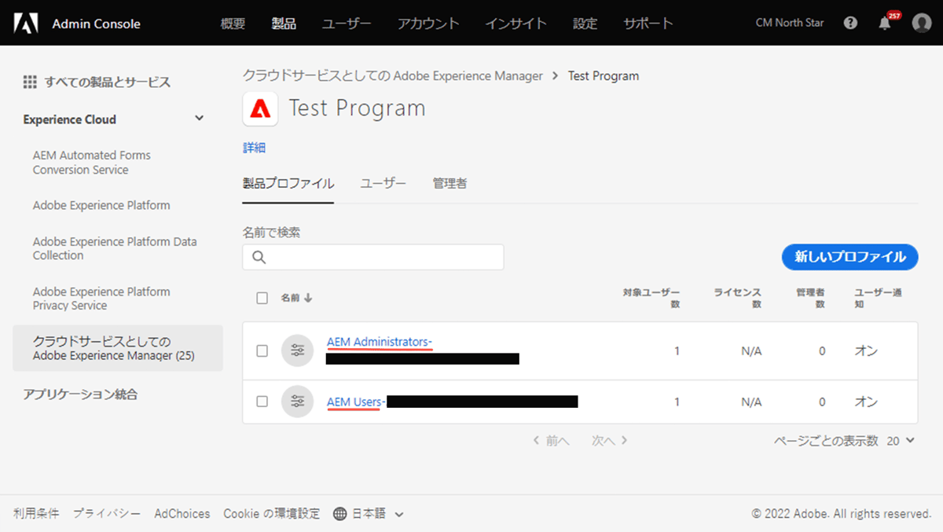Click the profile icon for AEM Administrators

tap(297, 350)
